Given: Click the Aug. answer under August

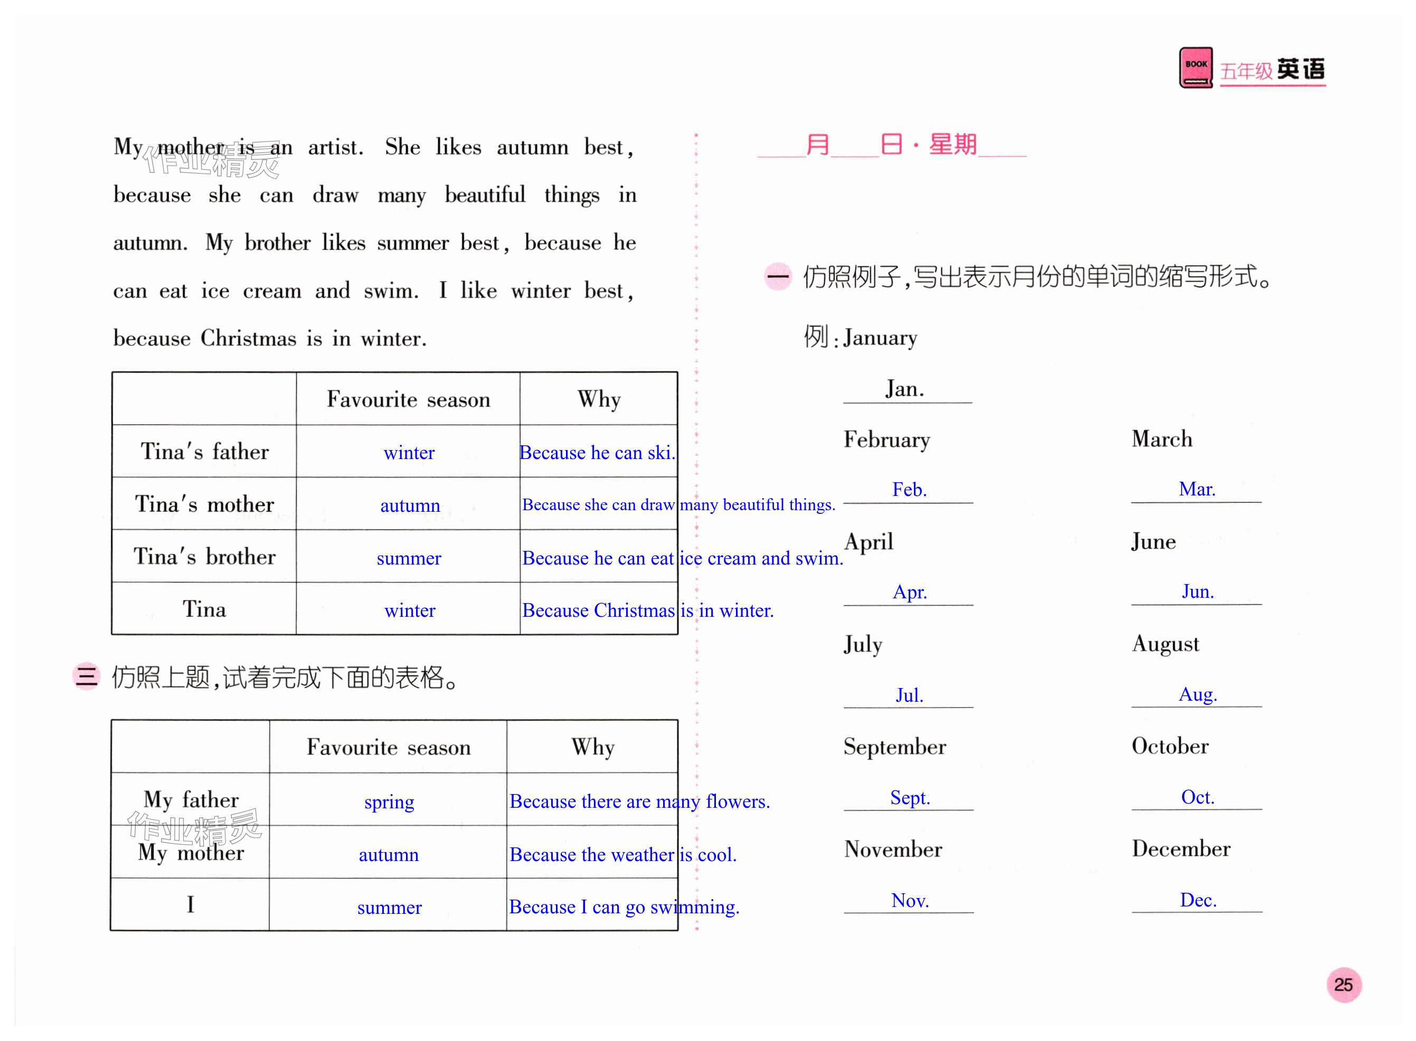Looking at the screenshot, I should point(1197,694).
